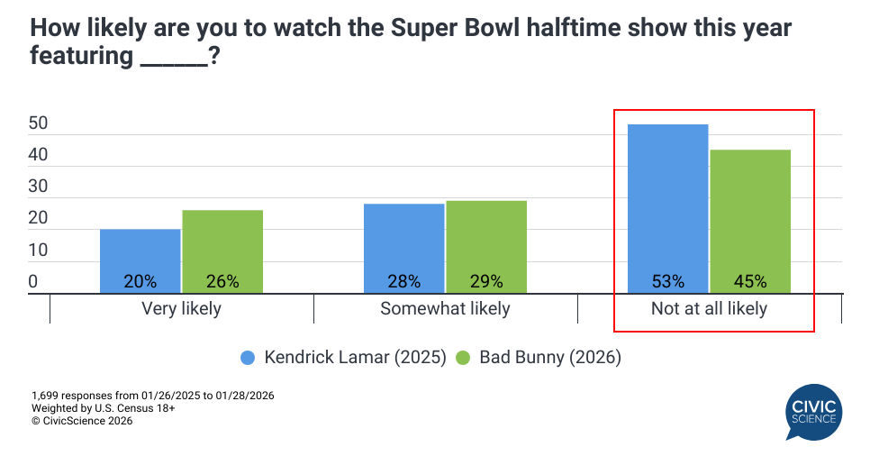870x465 pixels.
Task: Click the blue Kendrick Lamar legend dot
Action: pyautogui.click(x=248, y=358)
